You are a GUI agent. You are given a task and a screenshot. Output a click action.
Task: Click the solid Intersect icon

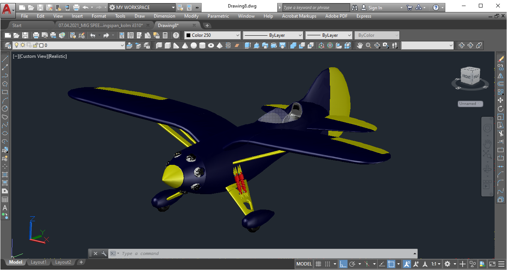[x=310, y=45]
